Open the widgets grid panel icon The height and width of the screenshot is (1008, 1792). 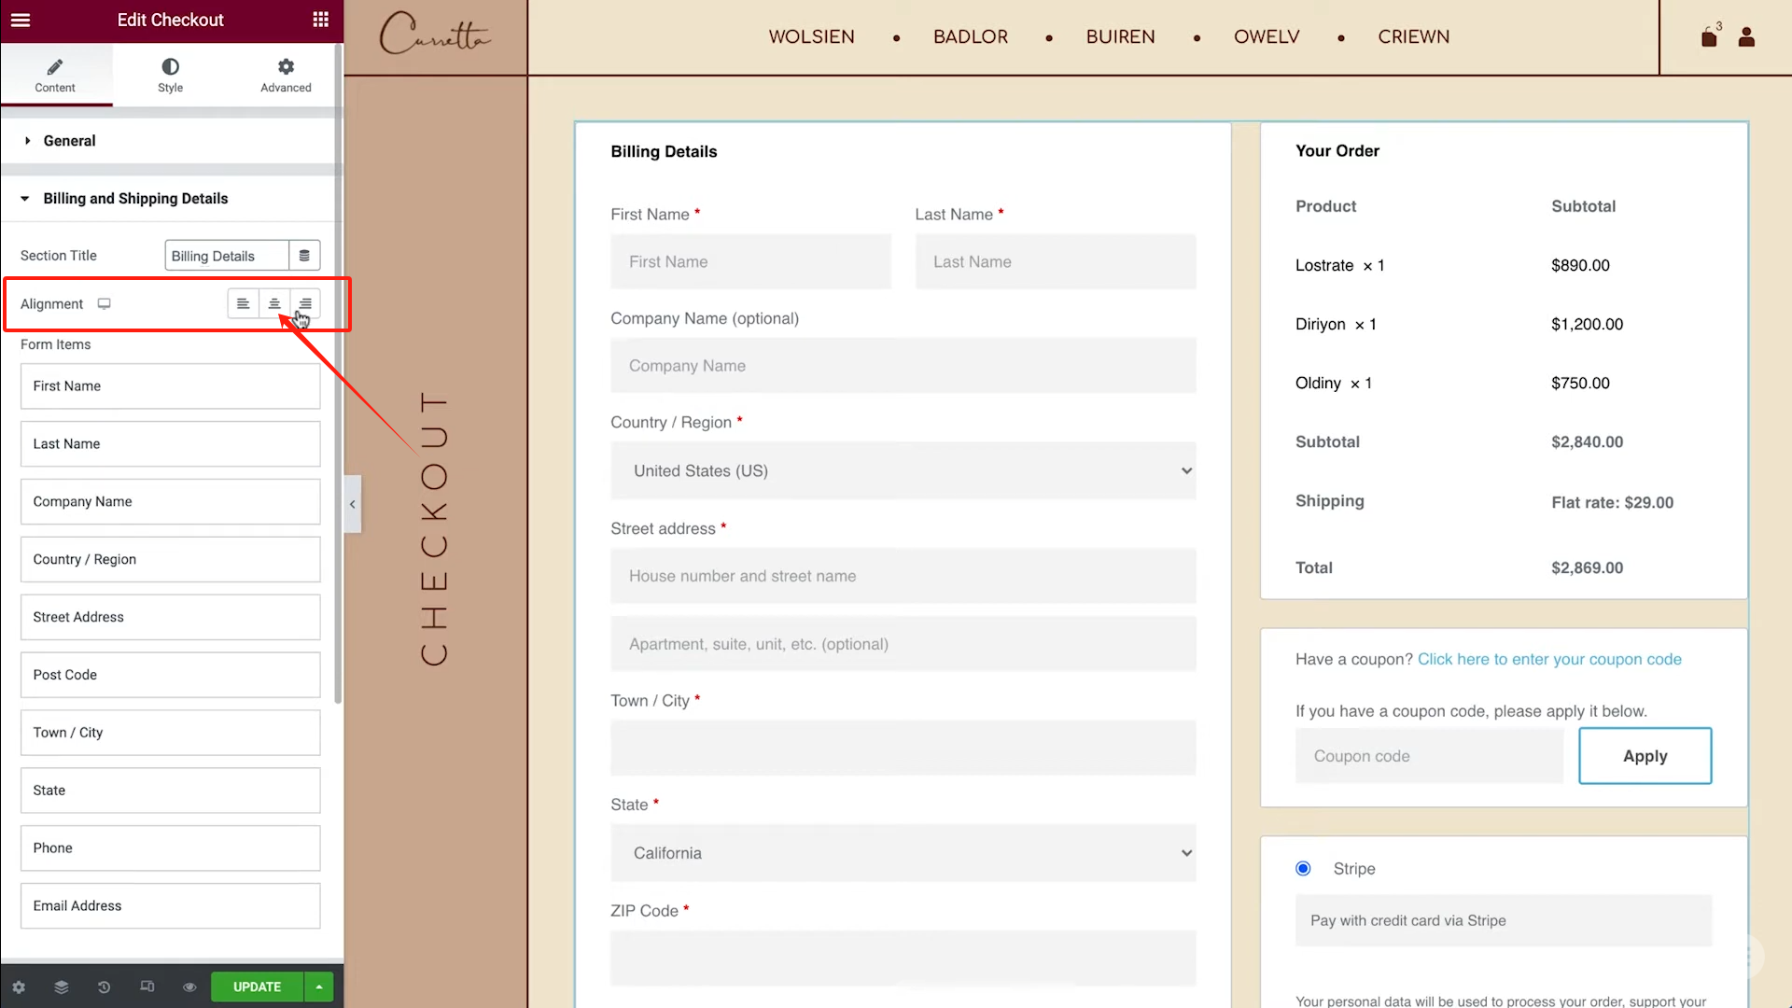coord(320,20)
